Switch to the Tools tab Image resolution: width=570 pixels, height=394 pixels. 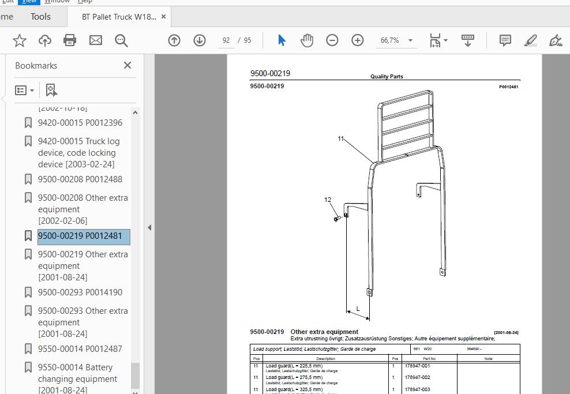click(40, 17)
